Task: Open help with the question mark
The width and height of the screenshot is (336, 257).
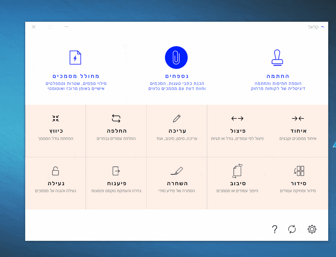Action: click(274, 229)
